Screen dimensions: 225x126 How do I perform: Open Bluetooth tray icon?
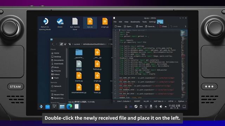coord(156,106)
